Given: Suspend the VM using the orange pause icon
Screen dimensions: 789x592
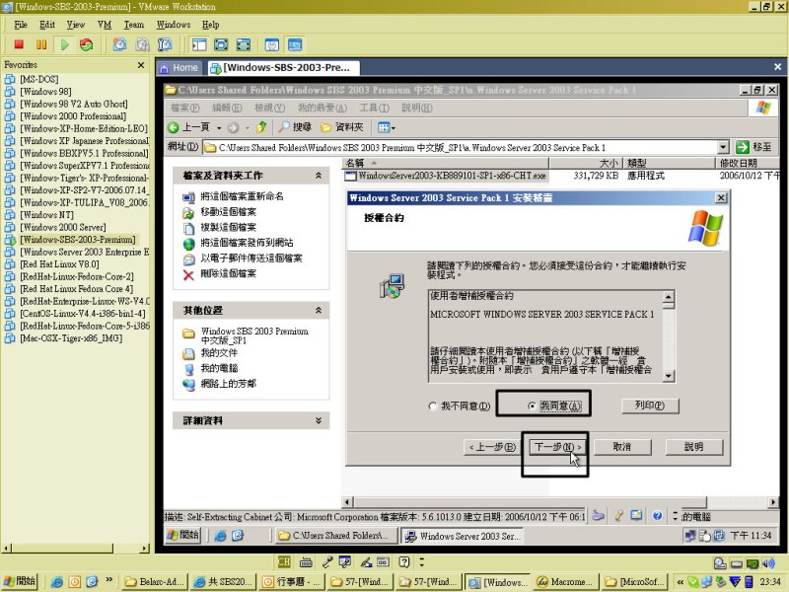Looking at the screenshot, I should pyautogui.click(x=41, y=44).
